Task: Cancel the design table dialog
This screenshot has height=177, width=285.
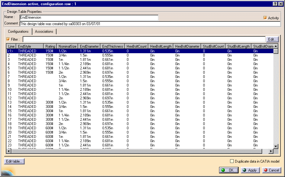Action: point(272,170)
